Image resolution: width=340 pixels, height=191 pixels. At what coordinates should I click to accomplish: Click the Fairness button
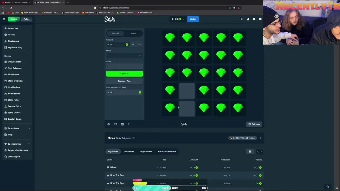point(254,124)
